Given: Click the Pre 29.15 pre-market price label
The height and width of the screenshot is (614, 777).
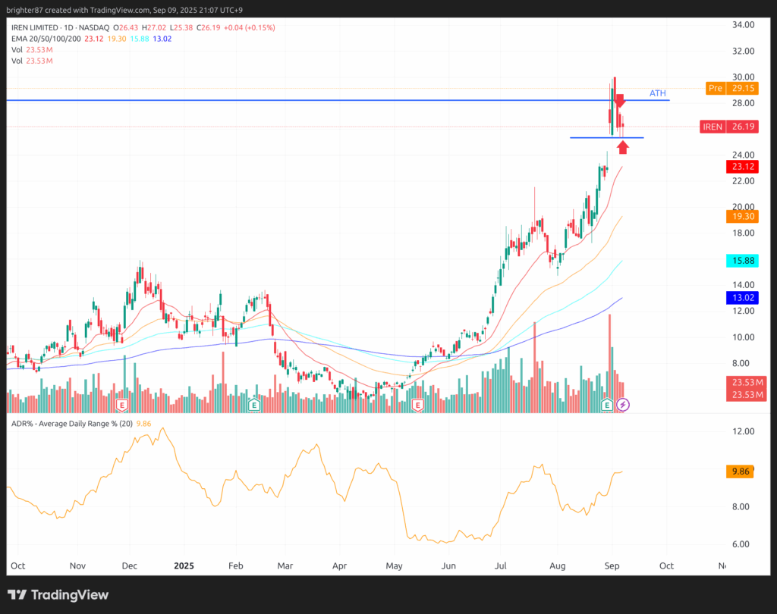Looking at the screenshot, I should point(732,88).
